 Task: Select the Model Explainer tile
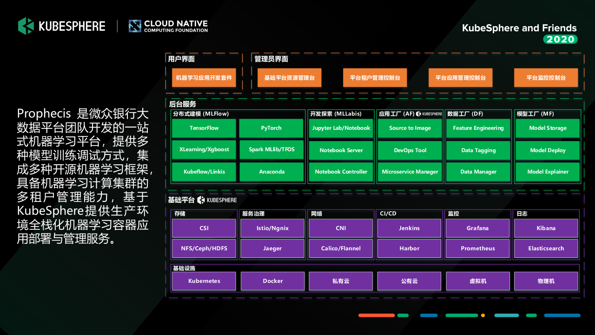tap(548, 172)
